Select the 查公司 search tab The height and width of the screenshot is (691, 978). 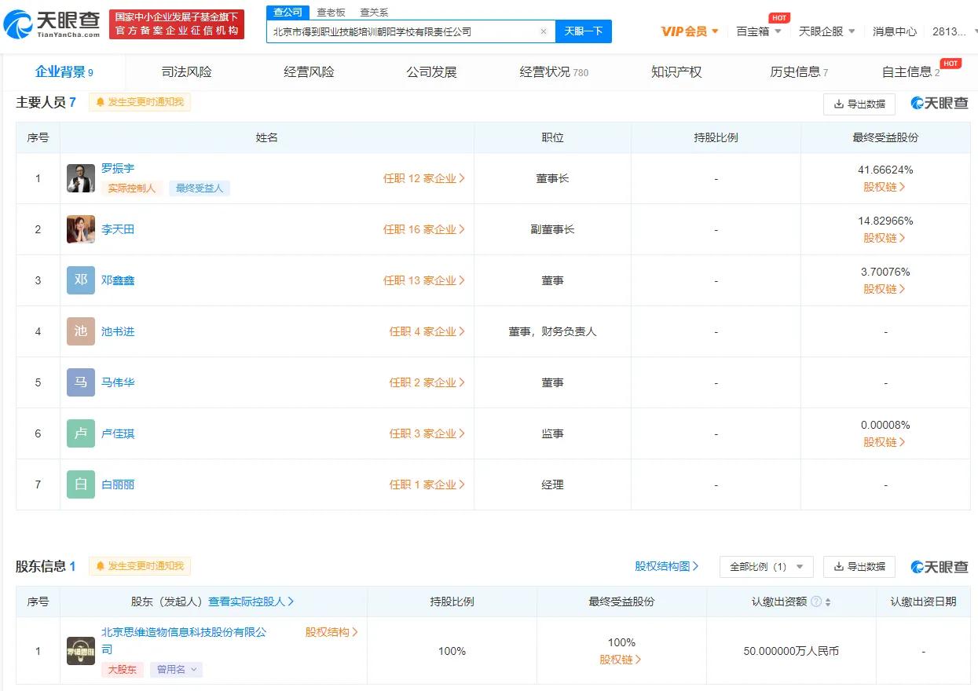click(288, 12)
